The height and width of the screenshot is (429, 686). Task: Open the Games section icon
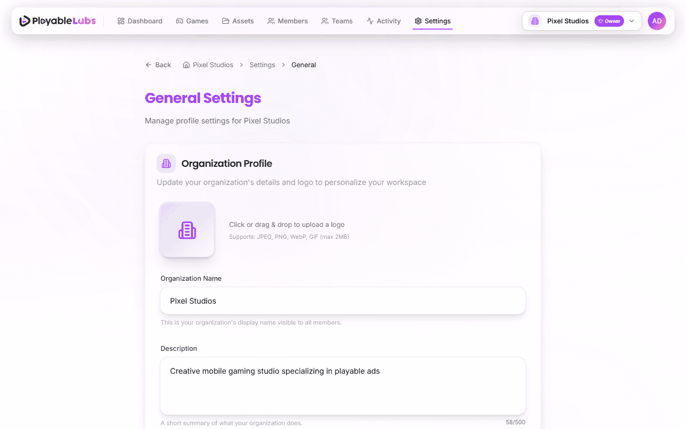click(179, 20)
